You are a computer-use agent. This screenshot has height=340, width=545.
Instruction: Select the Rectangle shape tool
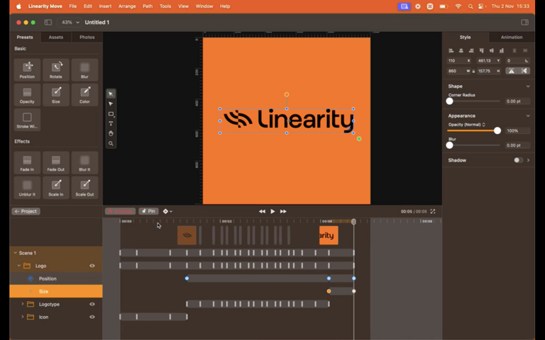tap(111, 114)
